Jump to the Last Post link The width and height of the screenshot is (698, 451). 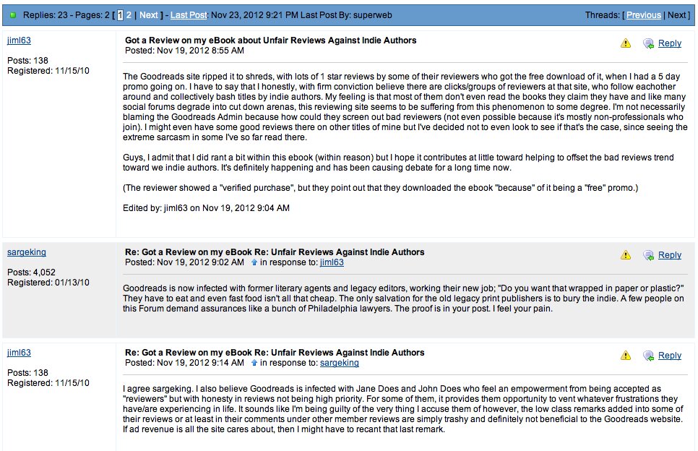189,15
